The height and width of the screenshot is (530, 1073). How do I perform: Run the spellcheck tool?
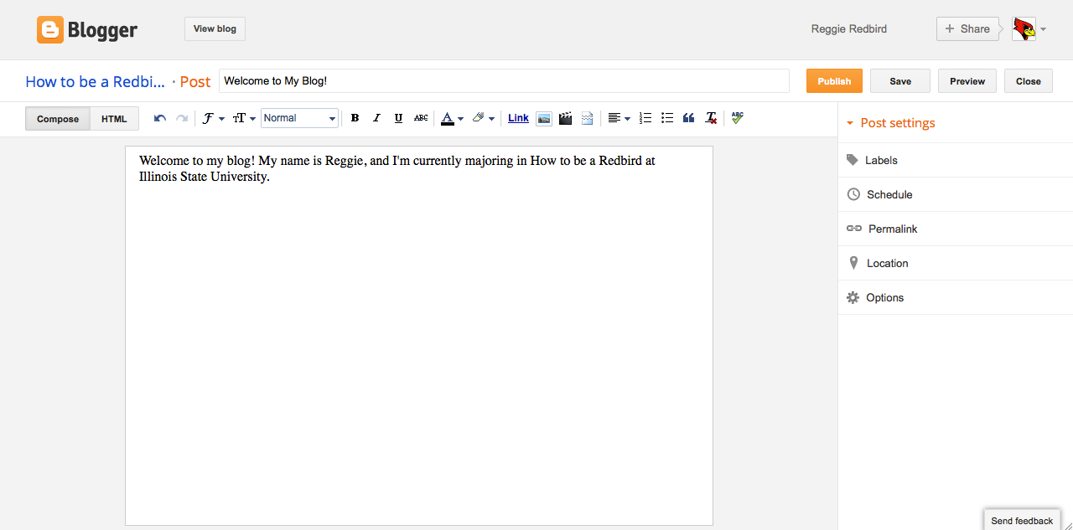coord(737,118)
